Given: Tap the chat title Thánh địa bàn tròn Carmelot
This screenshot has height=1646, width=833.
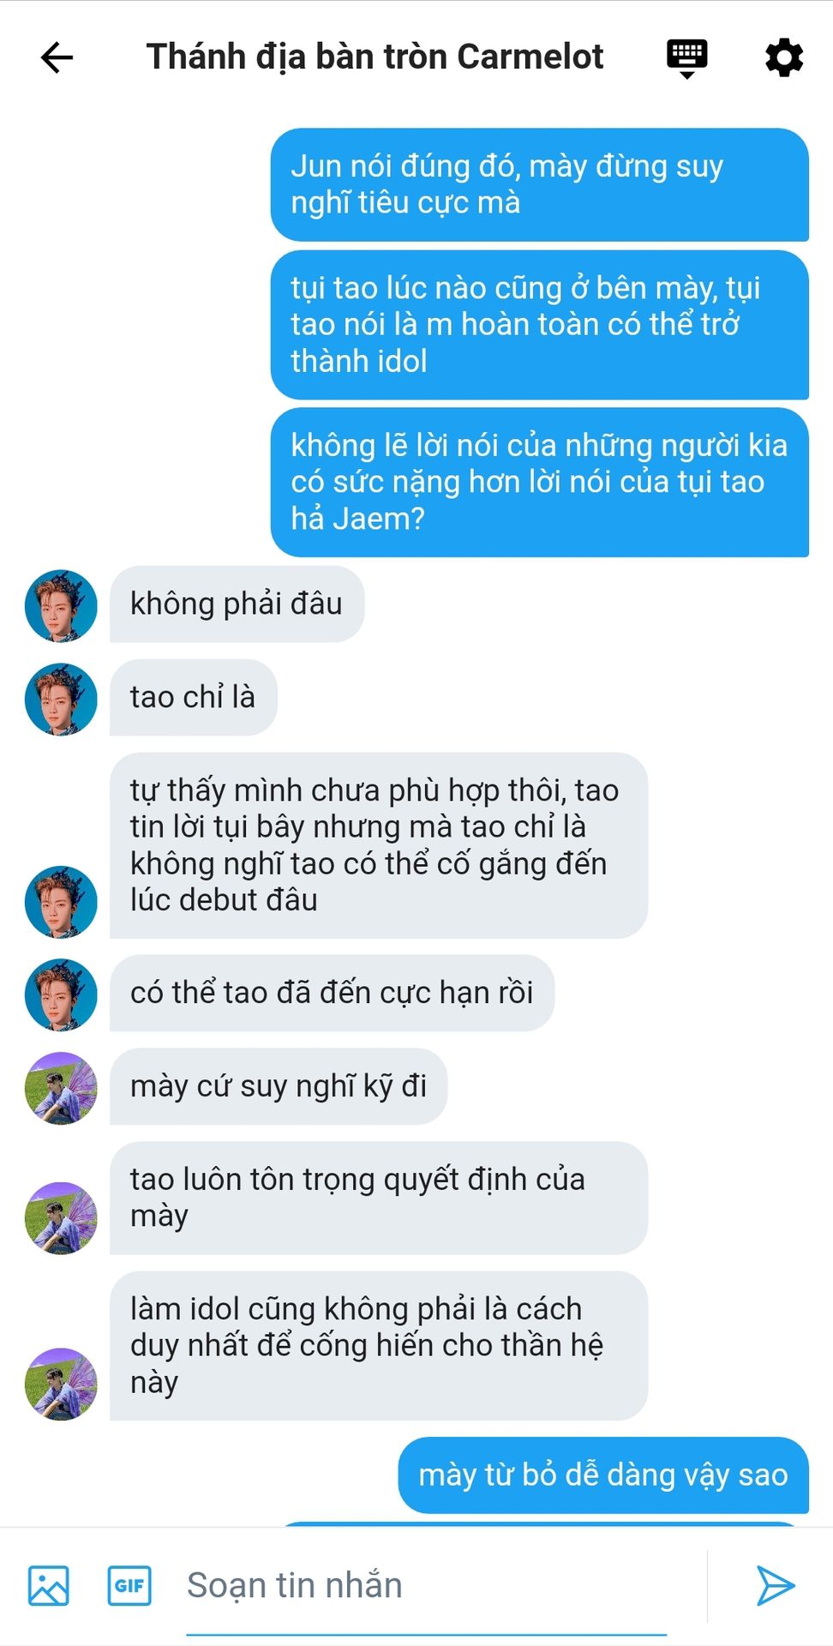Looking at the screenshot, I should click(375, 57).
